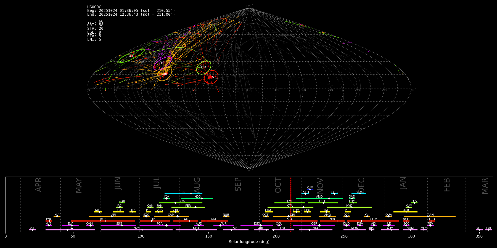Click the peak marker on GEM shower bar
497x248 pixels.
coord(360,194)
